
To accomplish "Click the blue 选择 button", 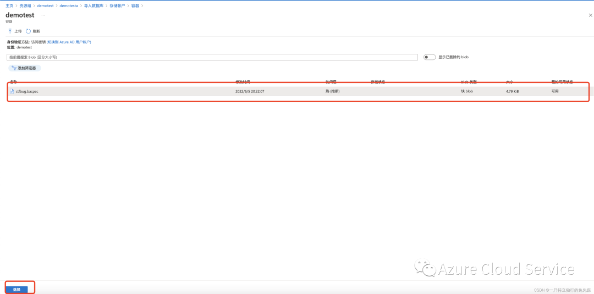I will tap(16, 290).
